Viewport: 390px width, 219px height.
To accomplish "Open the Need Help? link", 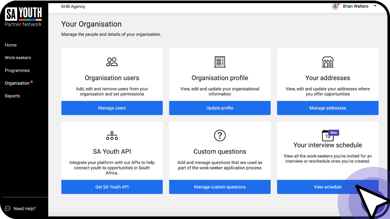I will 25,209.
